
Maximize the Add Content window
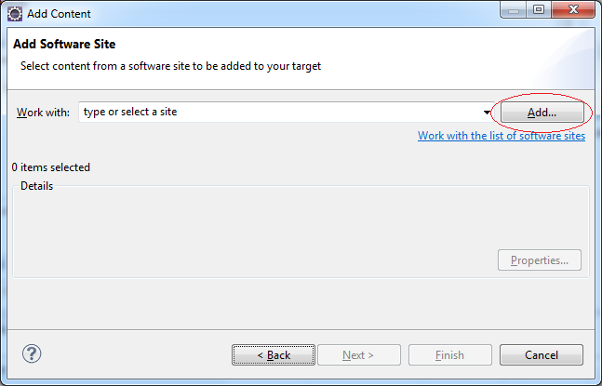pyautogui.click(x=539, y=10)
